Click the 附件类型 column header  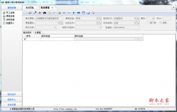pyautogui.click(x=58, y=36)
